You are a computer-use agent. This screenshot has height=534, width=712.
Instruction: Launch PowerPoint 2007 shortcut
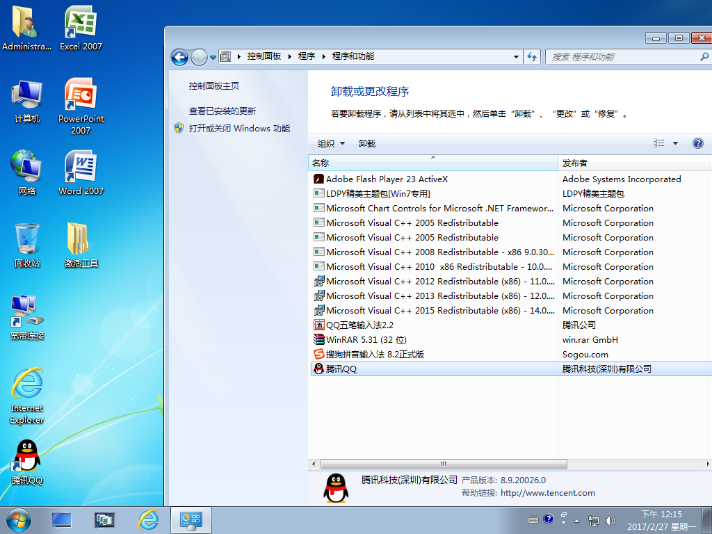pos(81,106)
